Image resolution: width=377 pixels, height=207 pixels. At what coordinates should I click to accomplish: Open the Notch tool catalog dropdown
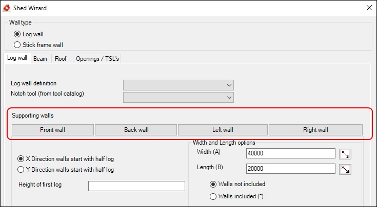coord(178,98)
